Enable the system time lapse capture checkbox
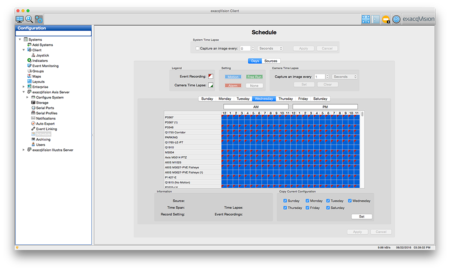This screenshot has height=270, width=450. pos(198,48)
